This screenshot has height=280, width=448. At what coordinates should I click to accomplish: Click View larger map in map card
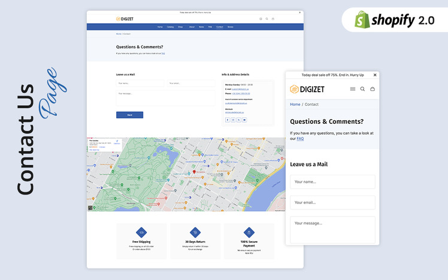[94, 150]
